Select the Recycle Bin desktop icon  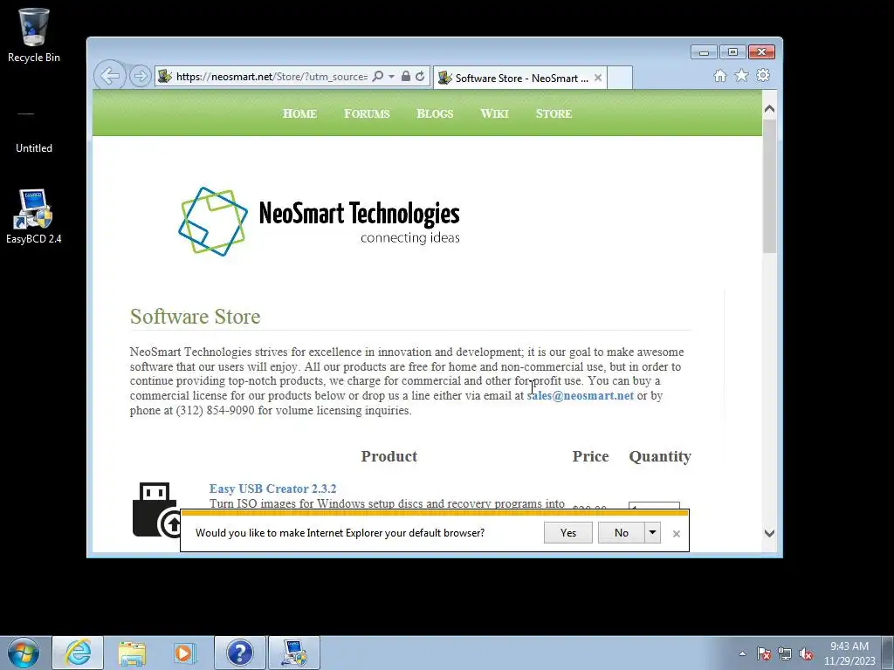(x=34, y=35)
